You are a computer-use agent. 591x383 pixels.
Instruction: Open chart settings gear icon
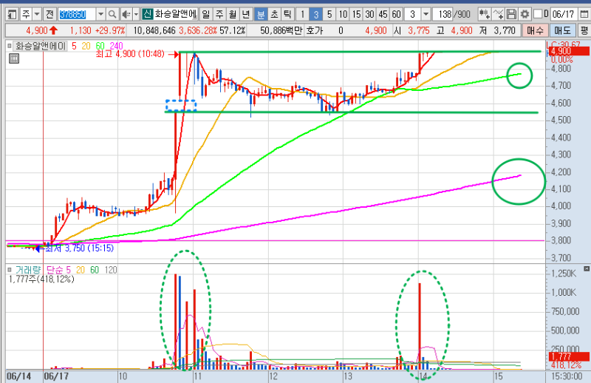point(525,14)
